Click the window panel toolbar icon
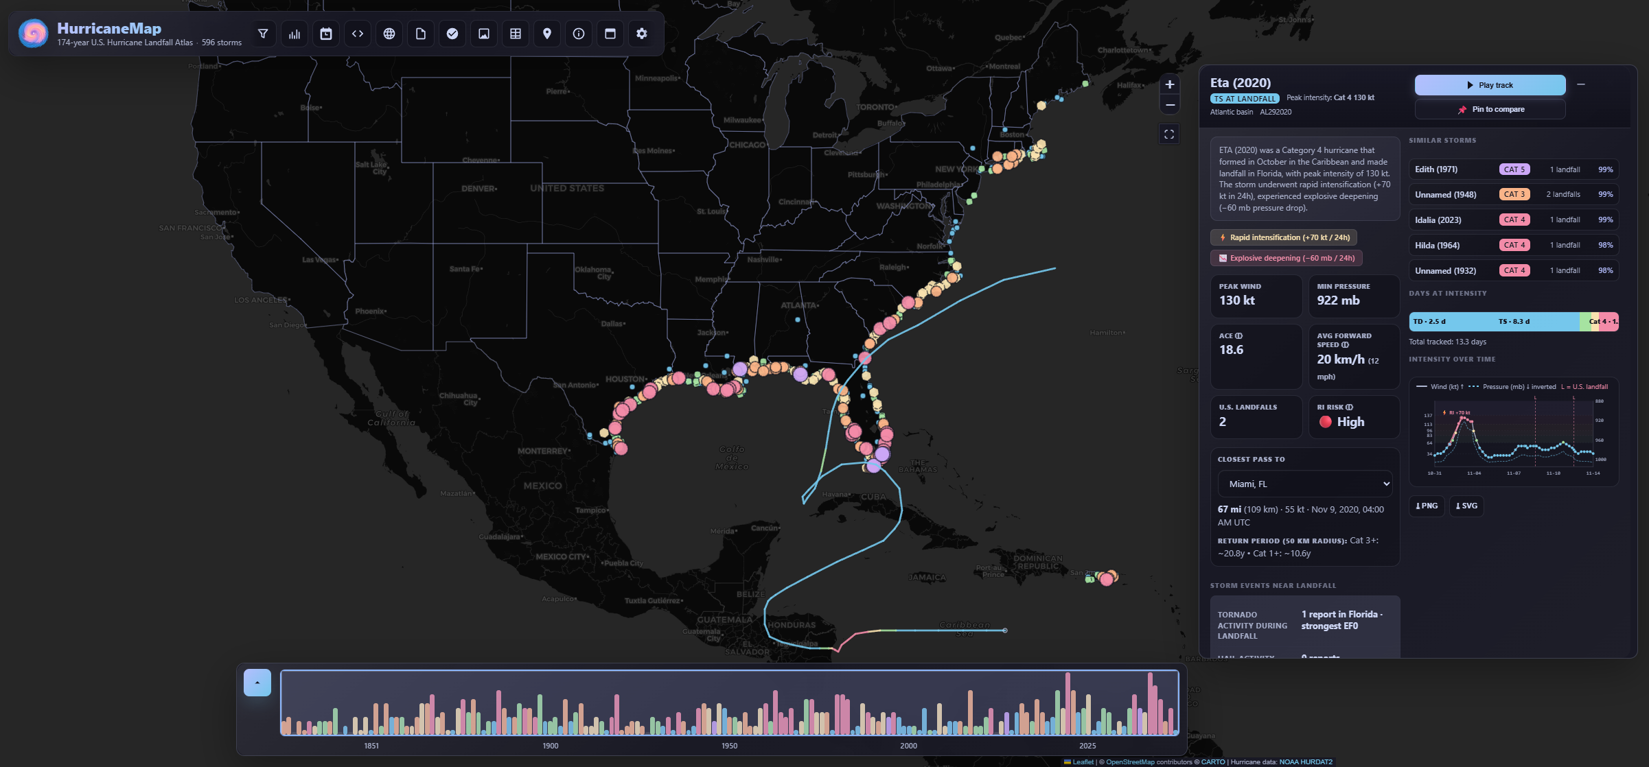This screenshot has width=1649, height=767. point(610,34)
